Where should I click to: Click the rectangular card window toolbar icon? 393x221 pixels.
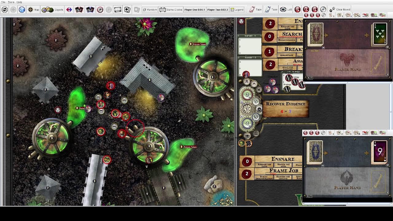click(x=118, y=10)
